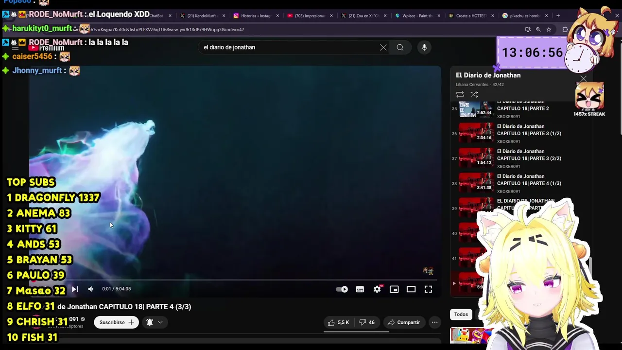Close the playlist panel
Screen dimensions: 622x350
[583, 79]
